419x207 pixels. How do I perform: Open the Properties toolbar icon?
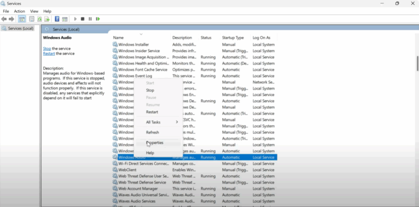(x=32, y=19)
